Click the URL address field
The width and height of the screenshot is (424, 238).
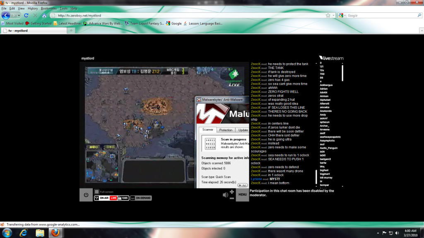point(189,15)
